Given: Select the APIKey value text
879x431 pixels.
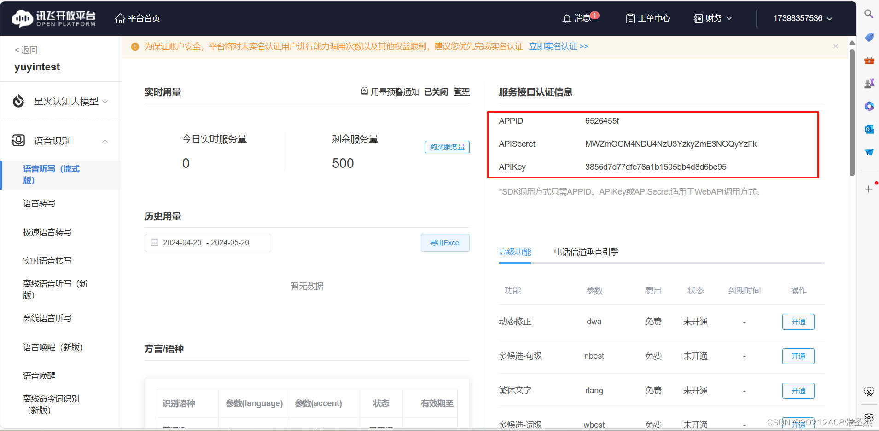Looking at the screenshot, I should pos(655,167).
